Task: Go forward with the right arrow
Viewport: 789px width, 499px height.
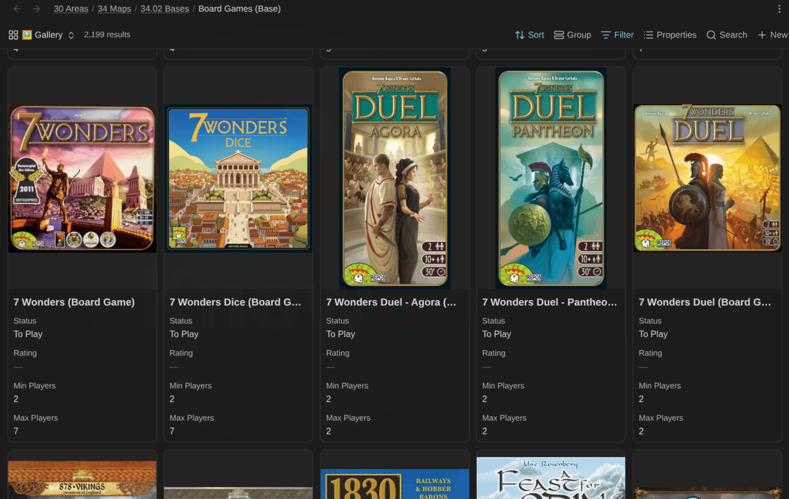Action: [x=36, y=9]
